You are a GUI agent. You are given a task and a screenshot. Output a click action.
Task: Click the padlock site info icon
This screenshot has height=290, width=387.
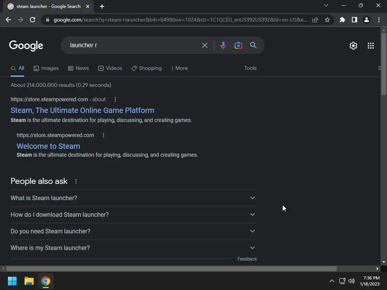[48, 20]
